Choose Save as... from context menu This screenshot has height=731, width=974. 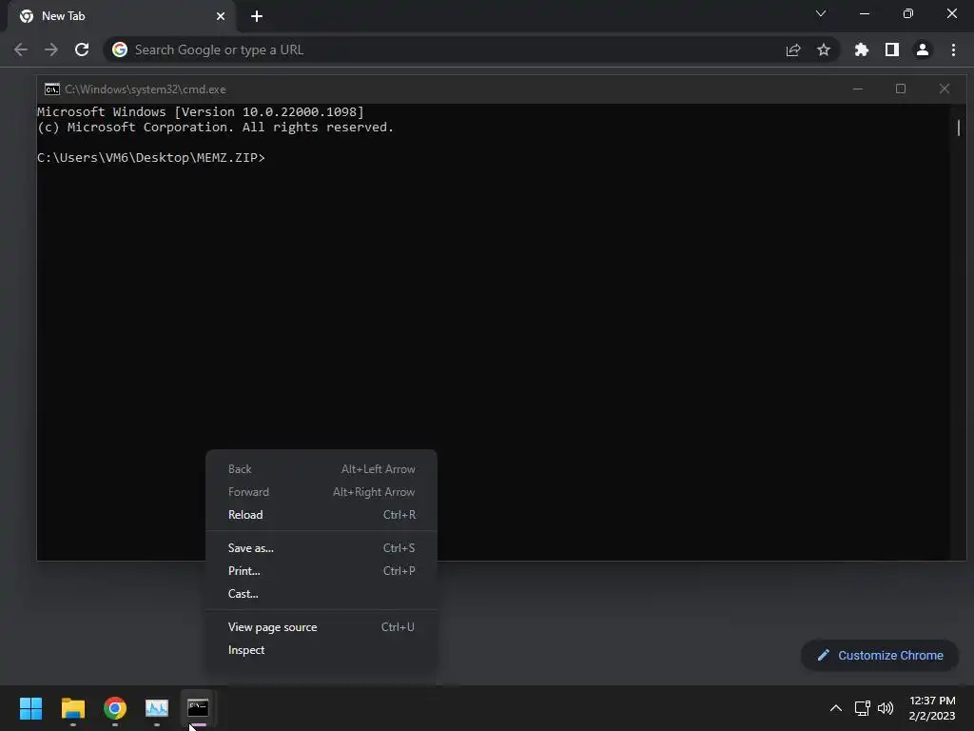(x=321, y=547)
